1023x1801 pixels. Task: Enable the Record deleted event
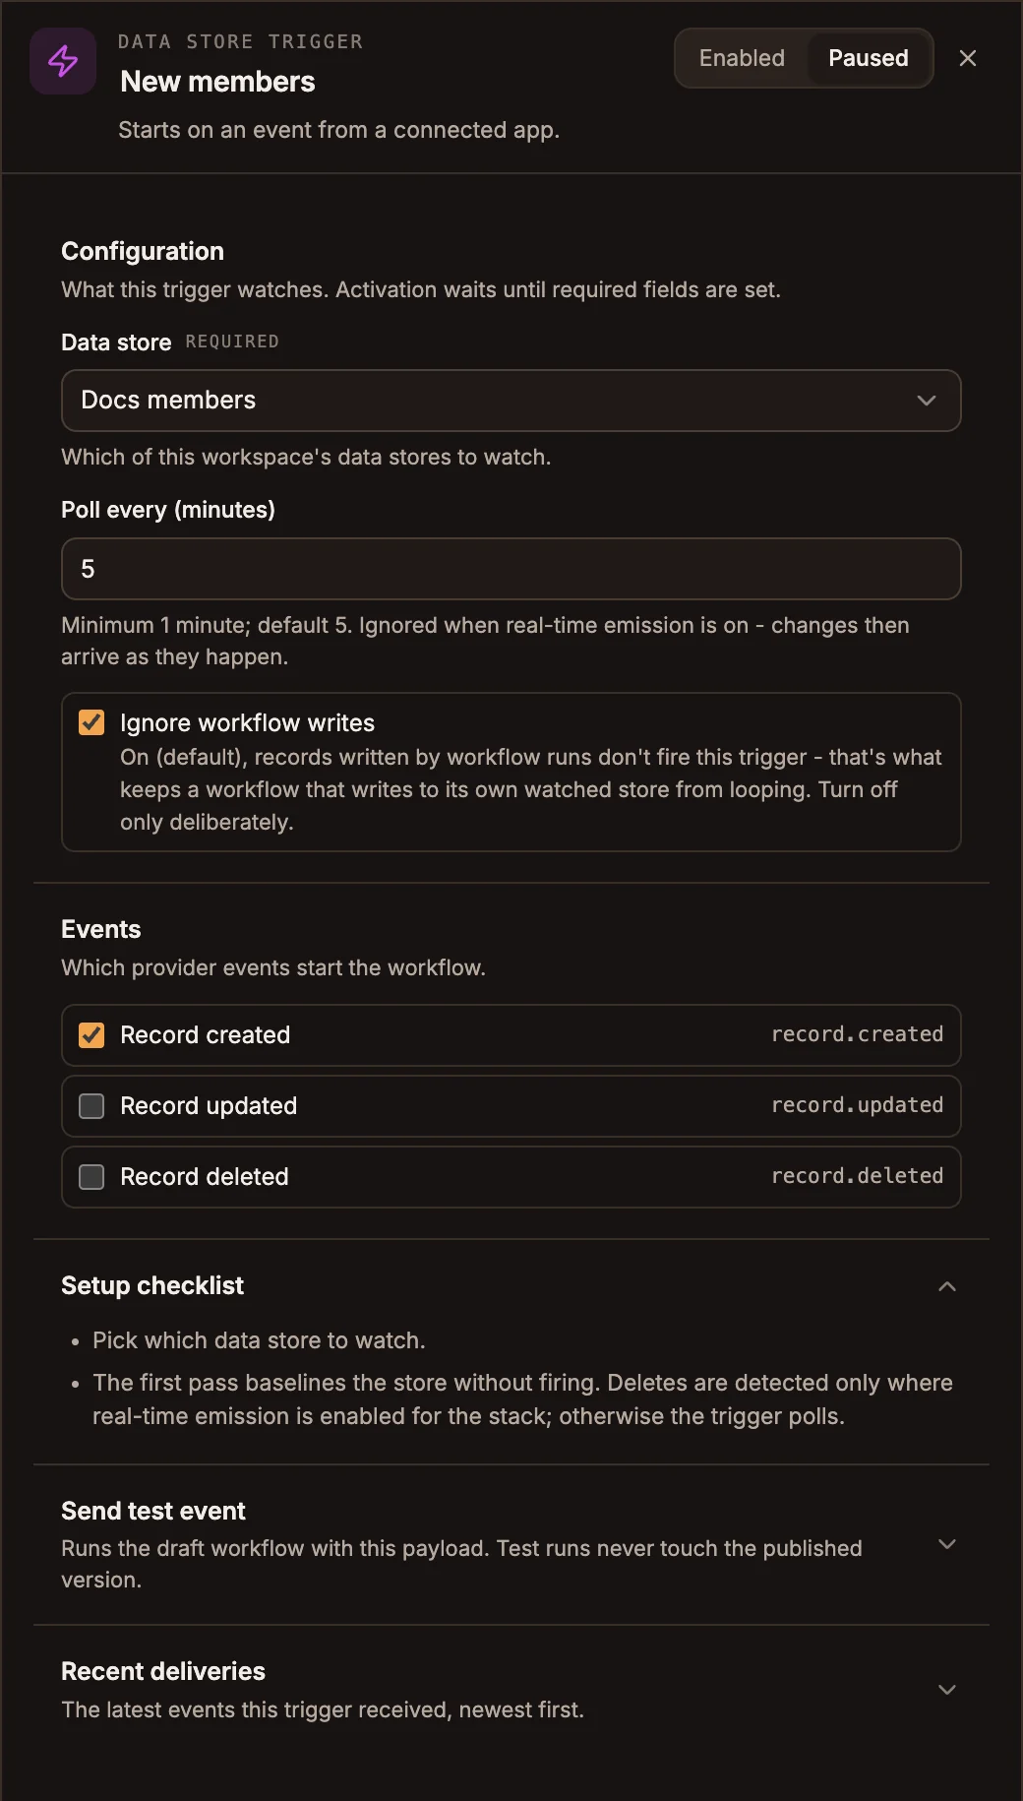click(91, 1177)
